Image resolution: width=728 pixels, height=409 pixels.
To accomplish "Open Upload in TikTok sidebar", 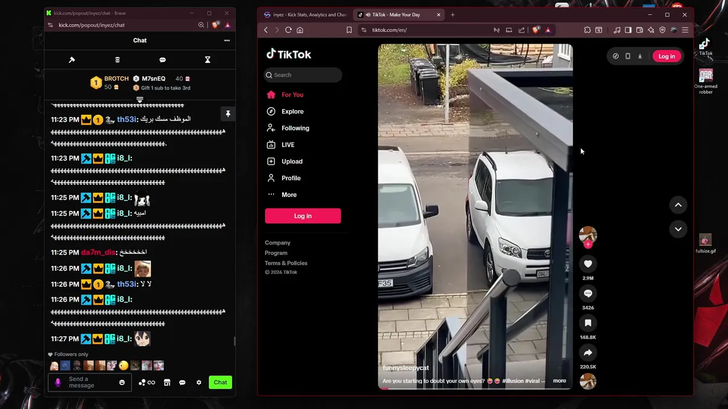I will click(x=292, y=161).
